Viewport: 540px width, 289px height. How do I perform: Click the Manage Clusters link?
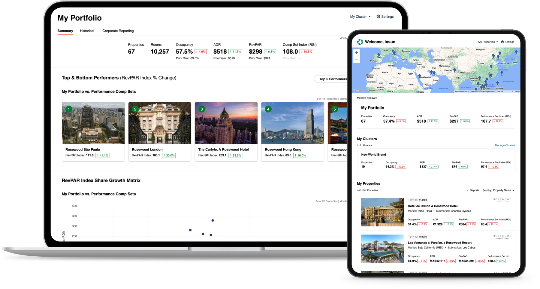tap(505, 145)
